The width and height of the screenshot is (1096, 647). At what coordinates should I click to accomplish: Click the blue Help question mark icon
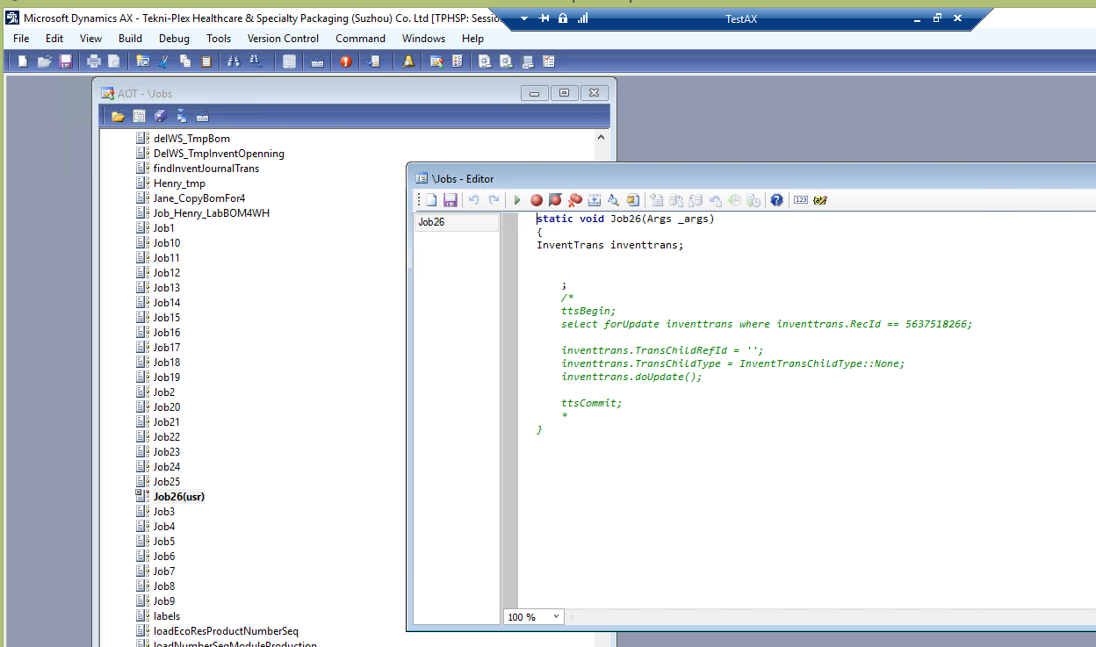[x=776, y=200]
